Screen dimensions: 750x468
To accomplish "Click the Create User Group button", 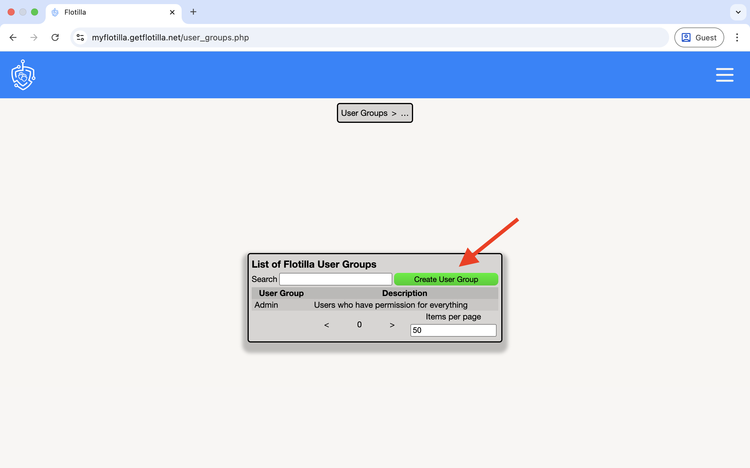I will click(x=446, y=279).
